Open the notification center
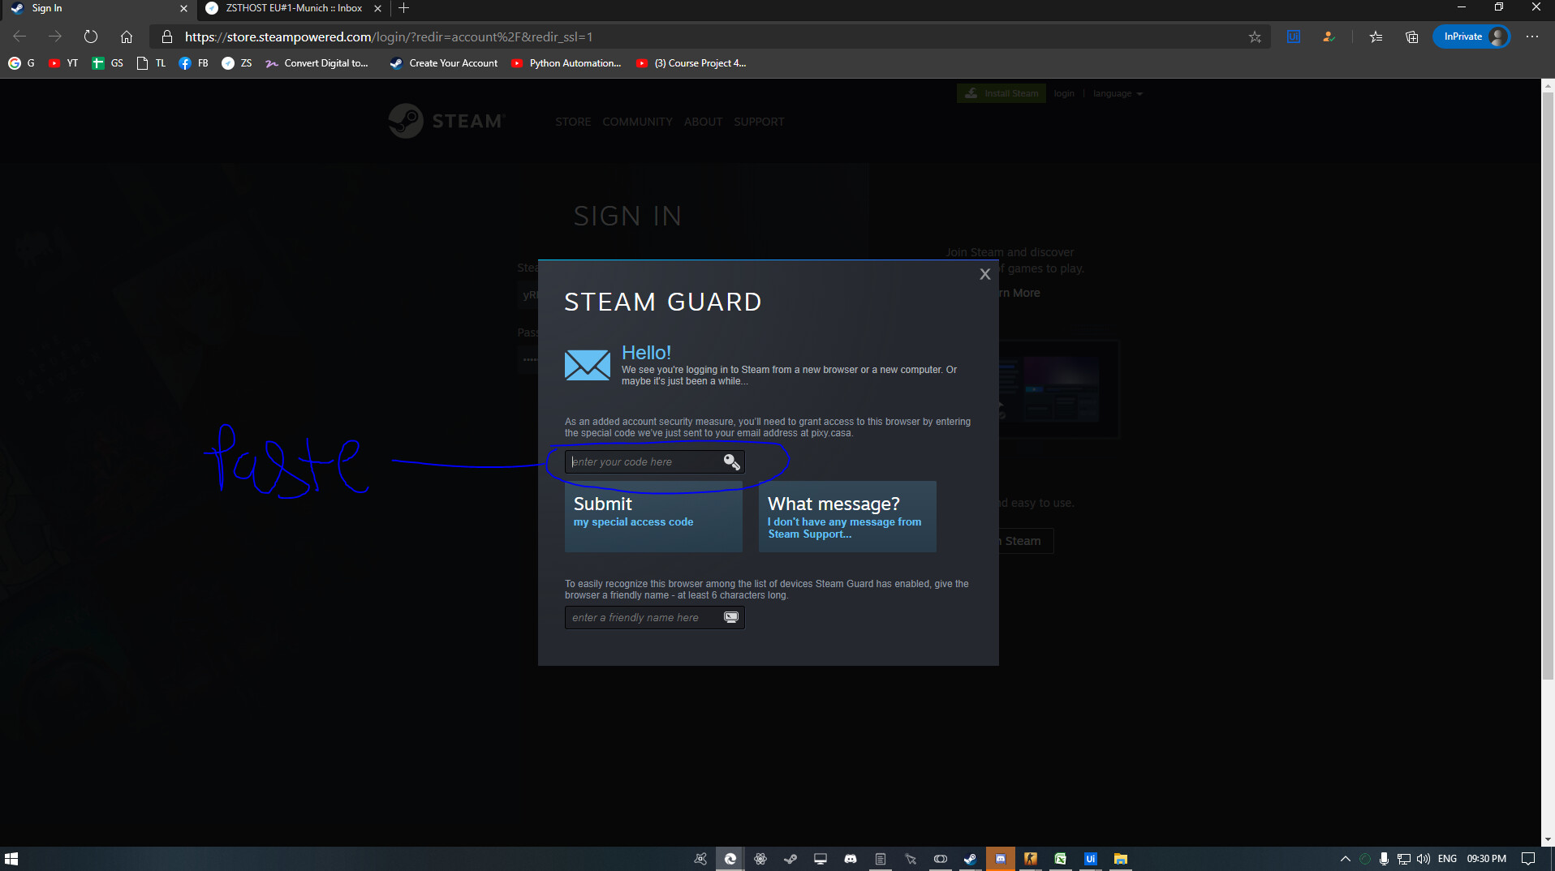Screen dimensions: 1555x871 tap(1528, 859)
